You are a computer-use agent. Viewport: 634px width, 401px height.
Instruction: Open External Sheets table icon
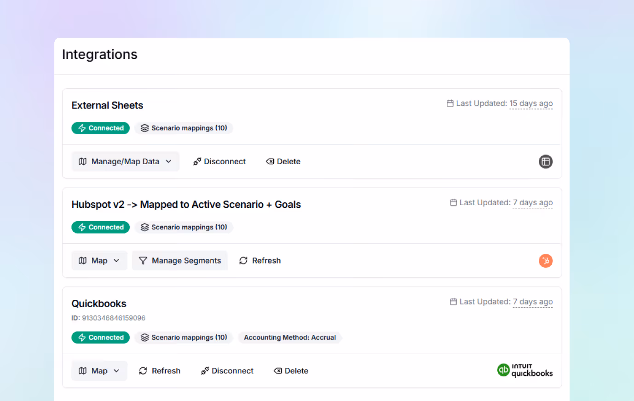pos(545,161)
